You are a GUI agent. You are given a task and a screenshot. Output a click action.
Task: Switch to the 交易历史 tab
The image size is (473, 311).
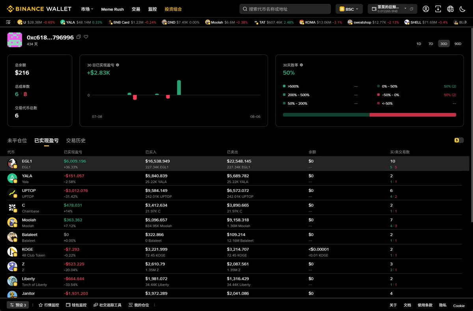[x=76, y=140]
